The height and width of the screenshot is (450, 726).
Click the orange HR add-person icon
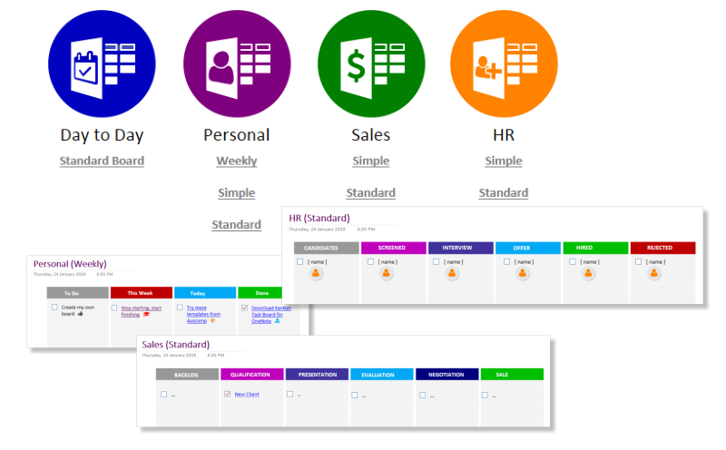pos(504,64)
